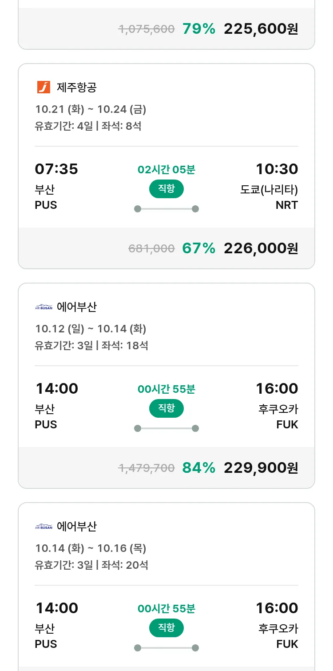Click the 제주항공 airline name
333x671 pixels.
coord(76,87)
